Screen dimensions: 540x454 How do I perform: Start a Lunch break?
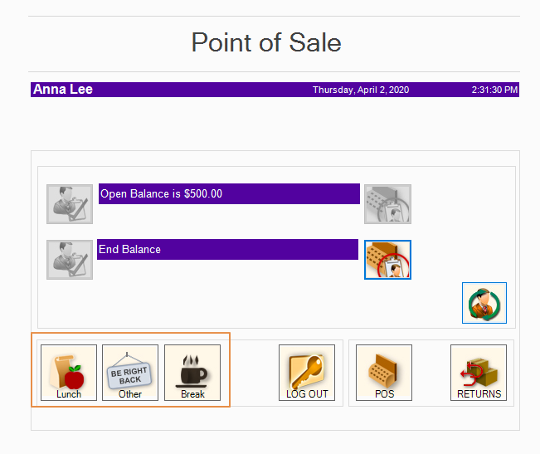(69, 370)
